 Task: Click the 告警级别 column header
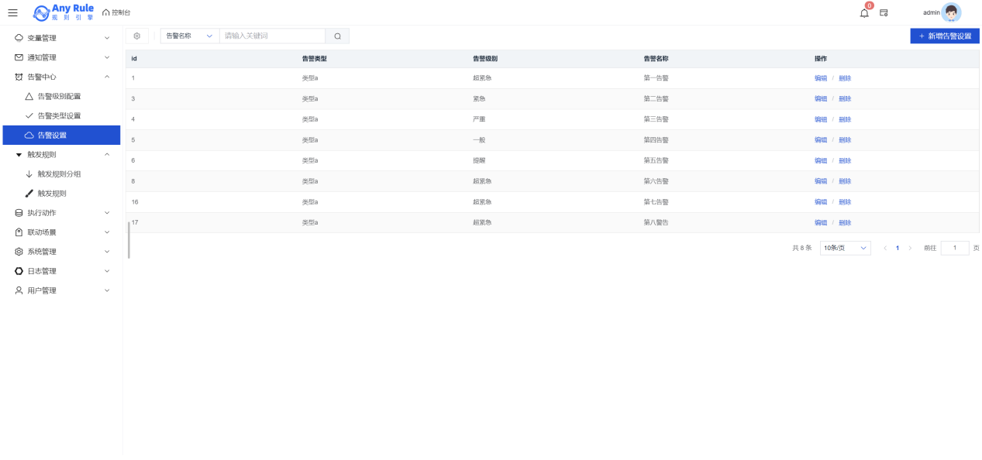485,59
